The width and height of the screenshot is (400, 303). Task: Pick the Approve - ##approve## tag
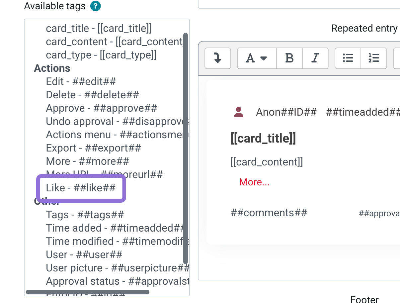tap(102, 108)
